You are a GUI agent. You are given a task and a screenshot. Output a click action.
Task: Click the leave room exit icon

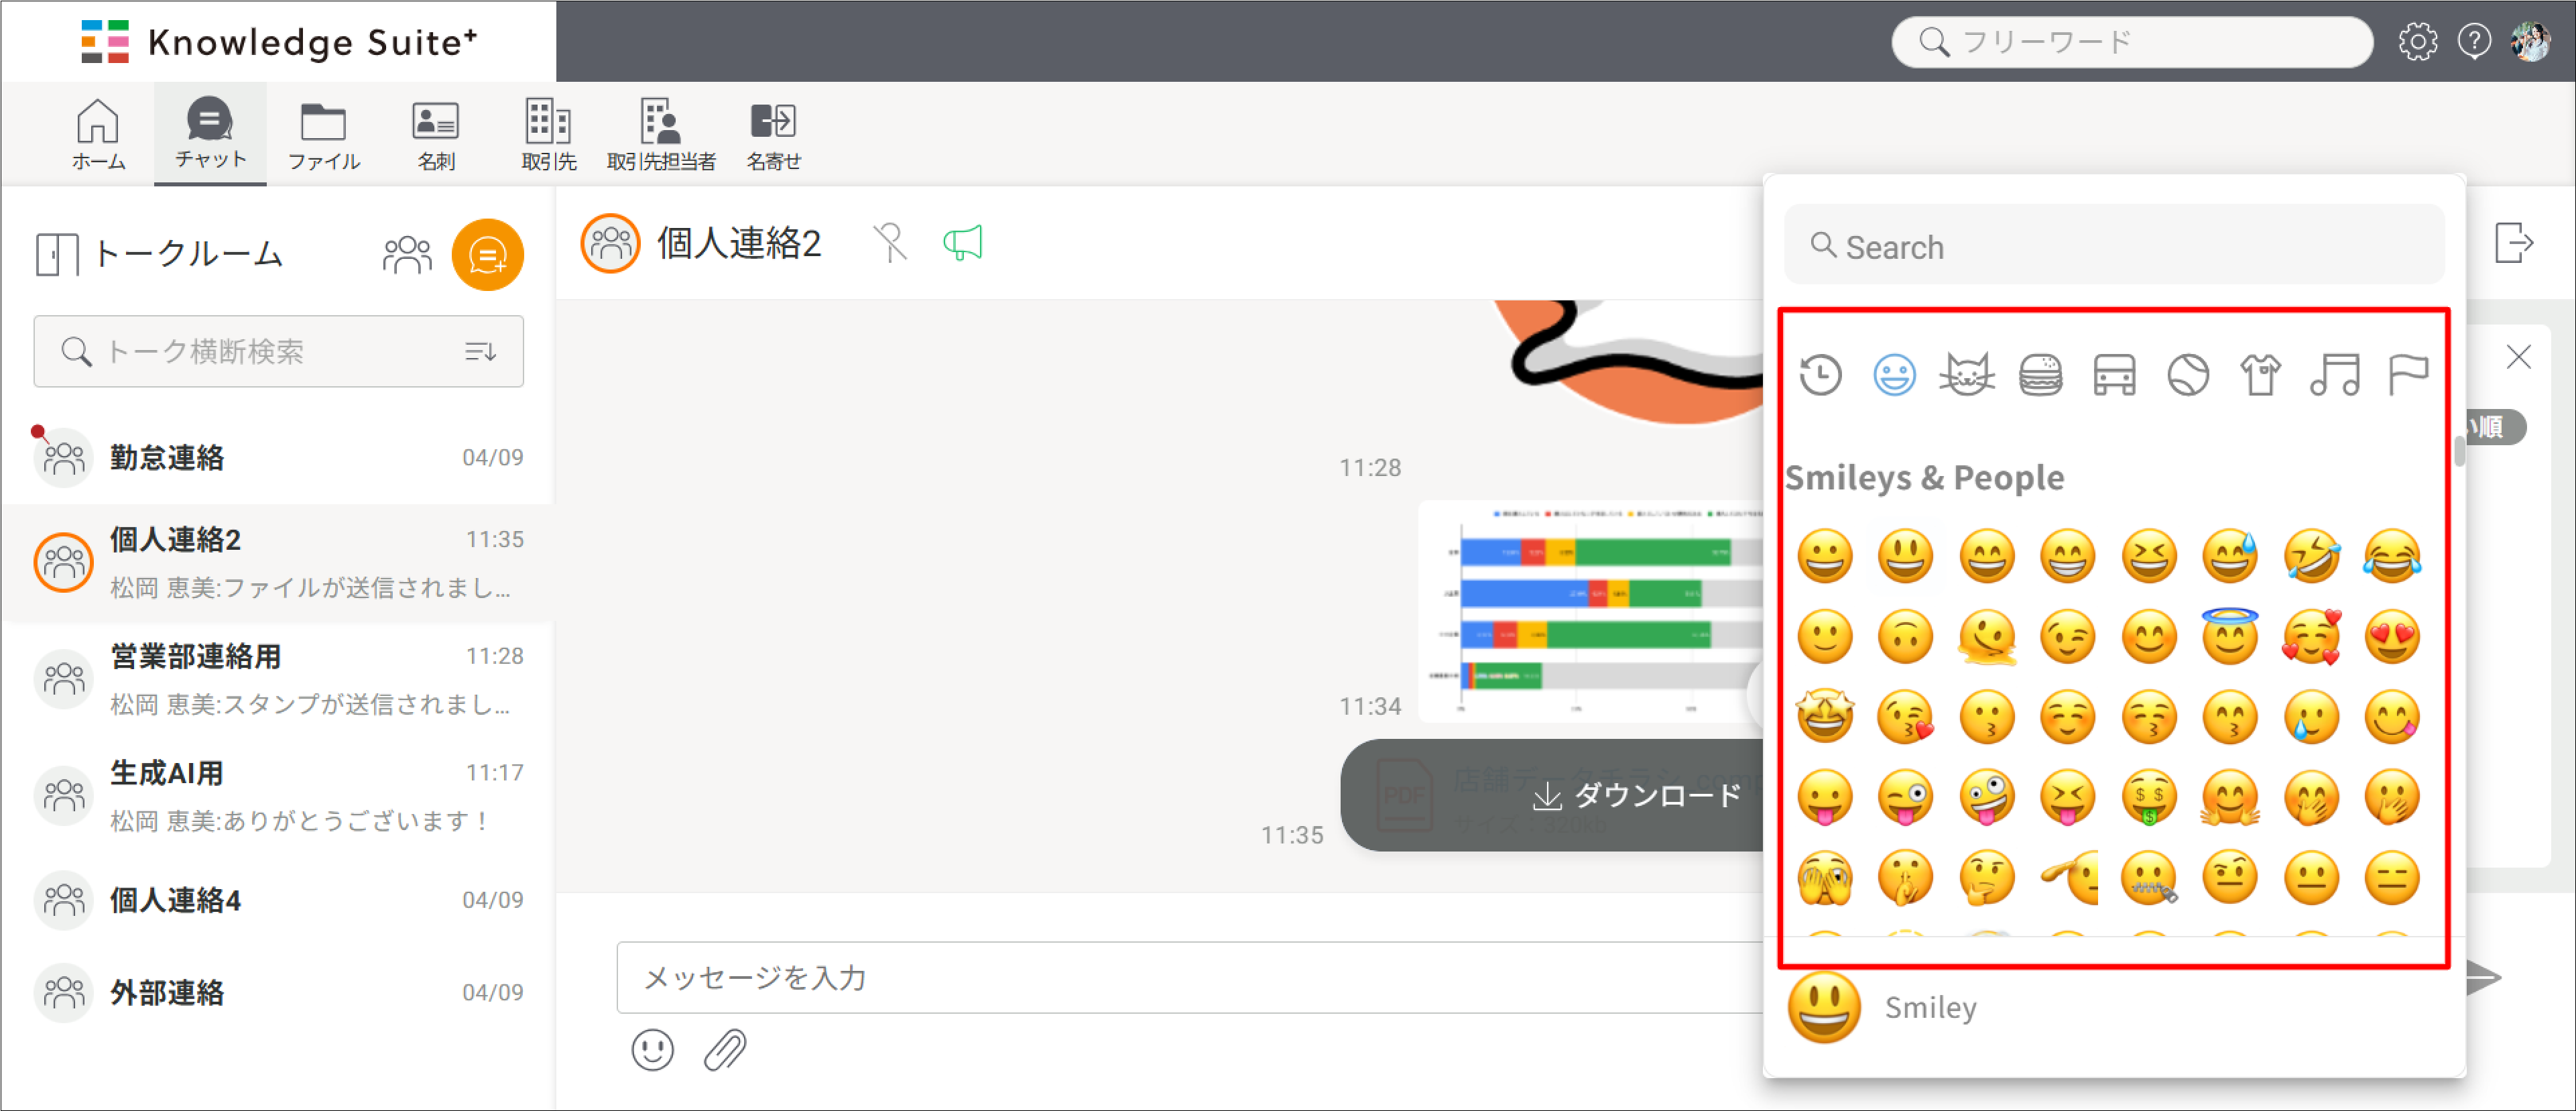coord(2514,243)
